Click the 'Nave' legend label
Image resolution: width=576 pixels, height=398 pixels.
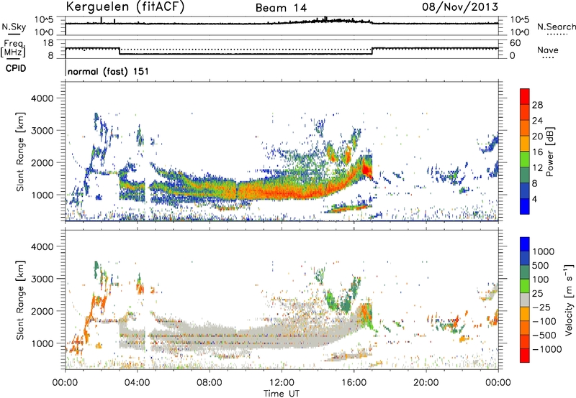point(548,50)
